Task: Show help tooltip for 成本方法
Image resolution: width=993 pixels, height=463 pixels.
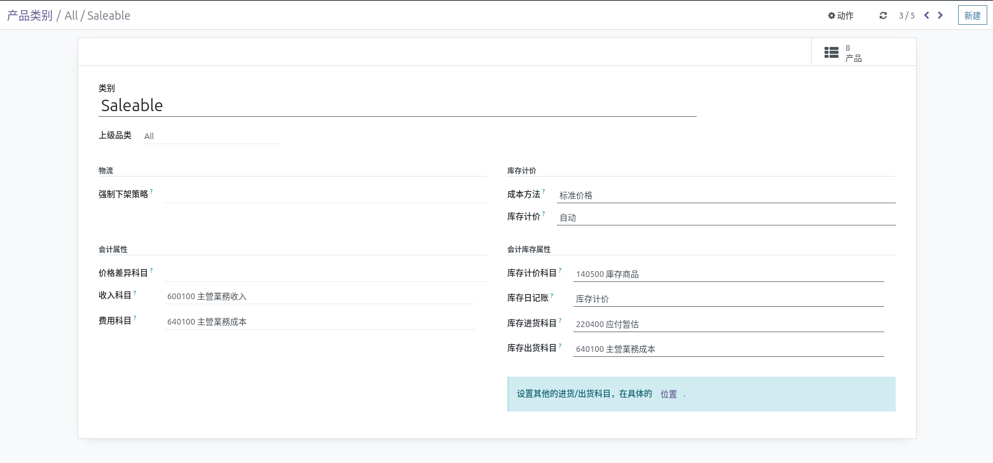Action: coord(544,191)
